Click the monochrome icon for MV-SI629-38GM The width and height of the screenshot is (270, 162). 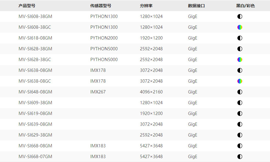(240, 135)
